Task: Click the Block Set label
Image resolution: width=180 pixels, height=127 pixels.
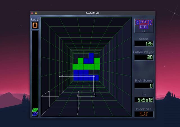Action: (x=144, y=109)
